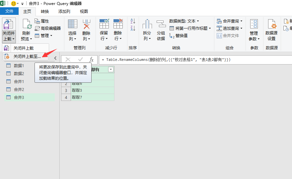Click the 刷新预览 icon

27,24
